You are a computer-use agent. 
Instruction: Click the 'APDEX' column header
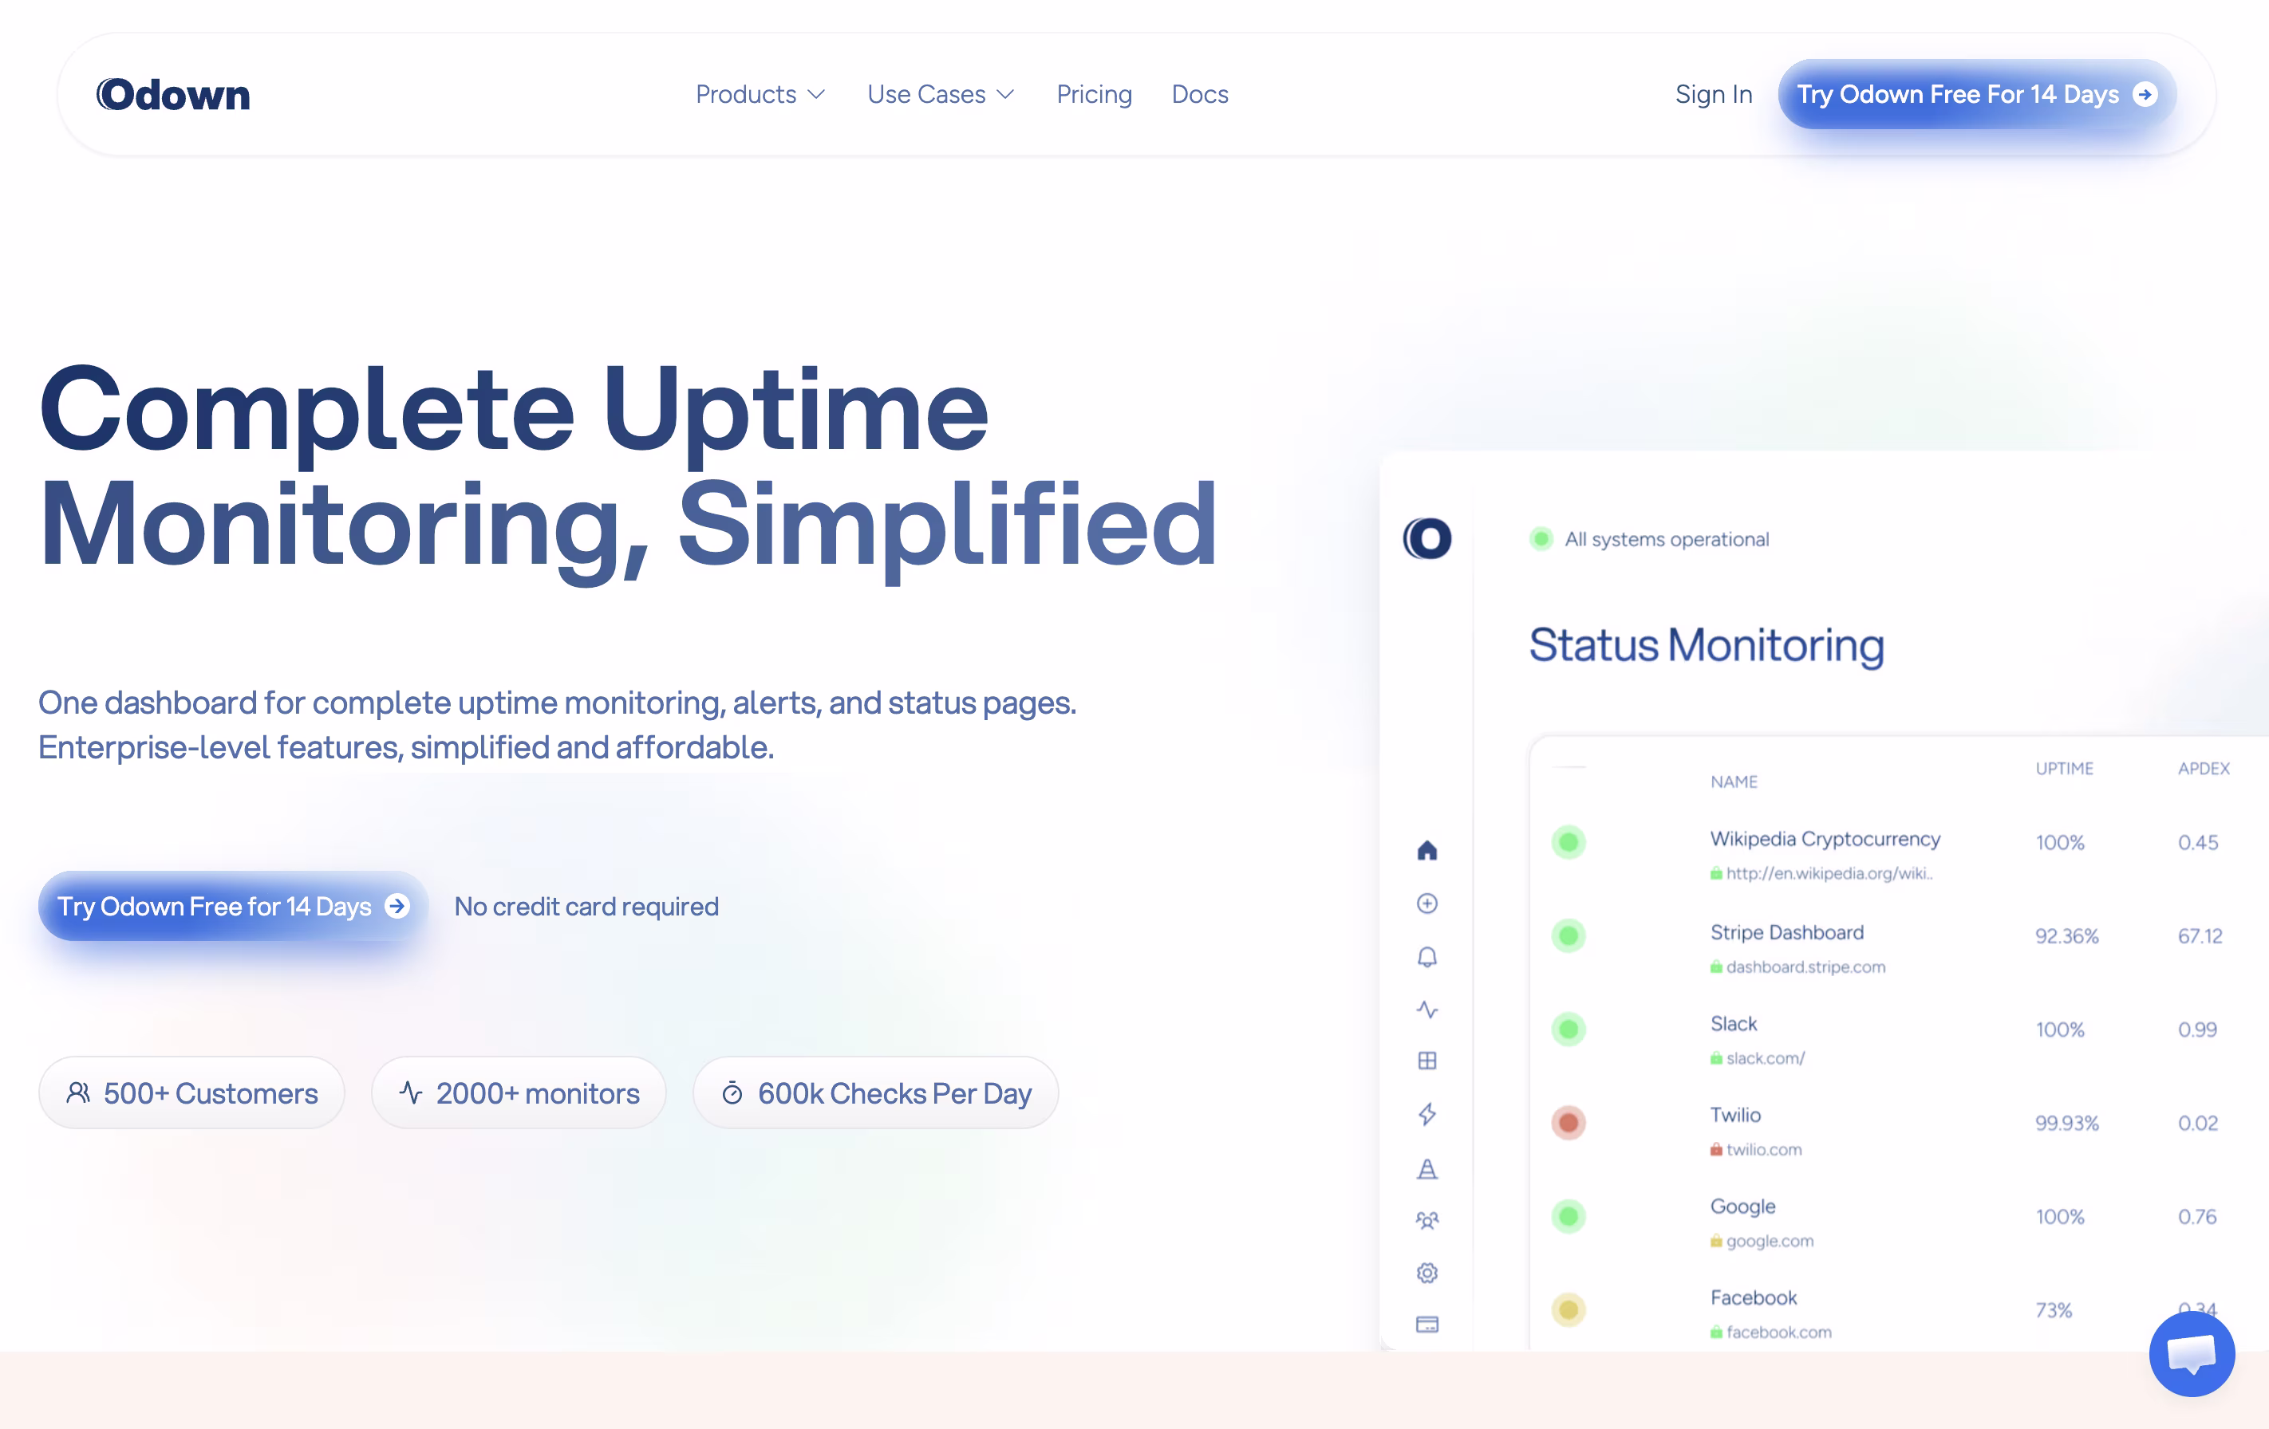(x=2203, y=769)
